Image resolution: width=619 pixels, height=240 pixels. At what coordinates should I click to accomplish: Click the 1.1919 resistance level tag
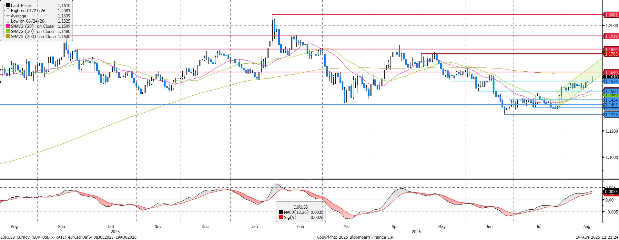[x=611, y=36]
